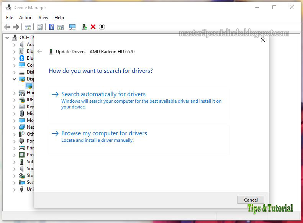Click the Print queues printer icon
Image resolution: width=303 pixels, height=223 pixels.
[x=22, y=148]
